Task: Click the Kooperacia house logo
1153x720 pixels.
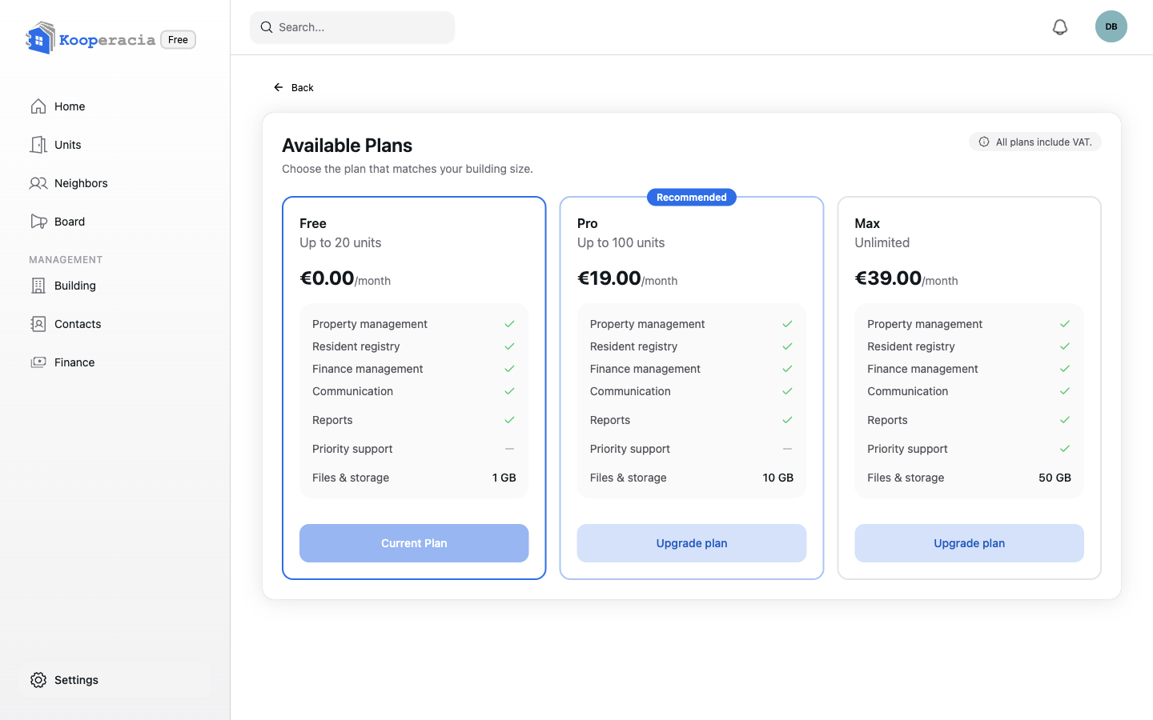Action: 40,38
